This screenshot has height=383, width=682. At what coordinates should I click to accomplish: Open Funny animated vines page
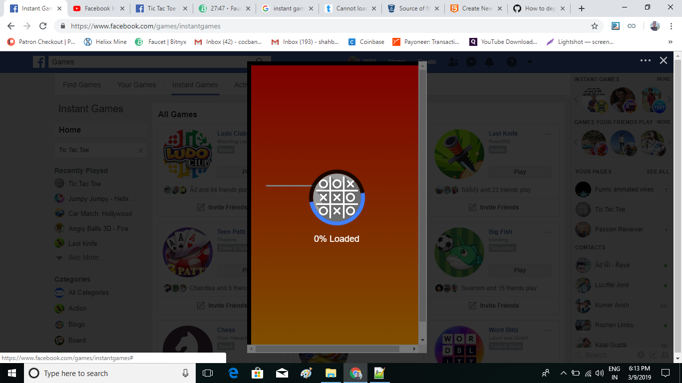click(624, 190)
